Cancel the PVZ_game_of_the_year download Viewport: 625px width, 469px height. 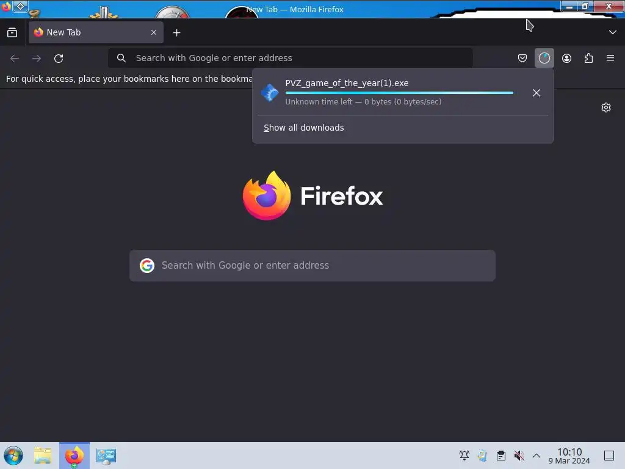[x=536, y=93]
